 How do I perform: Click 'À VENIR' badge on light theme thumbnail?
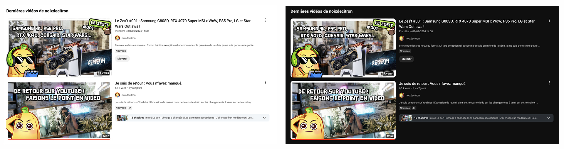coord(104,73)
